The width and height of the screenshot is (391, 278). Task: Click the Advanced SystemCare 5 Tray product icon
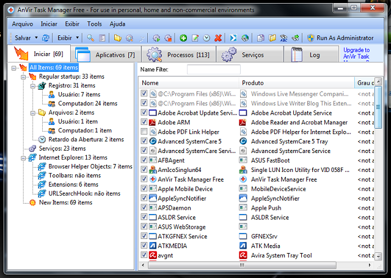point(243,141)
